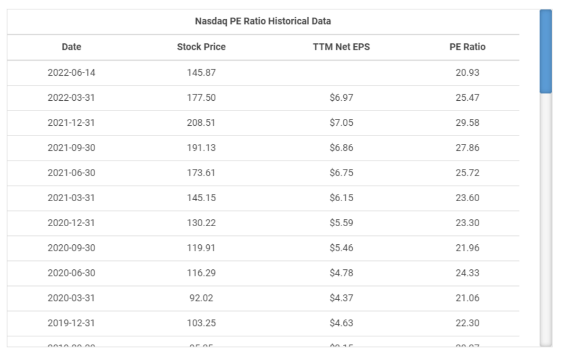Click the PE Ratio column header
Screen dimensions: 562x354
(x=467, y=47)
